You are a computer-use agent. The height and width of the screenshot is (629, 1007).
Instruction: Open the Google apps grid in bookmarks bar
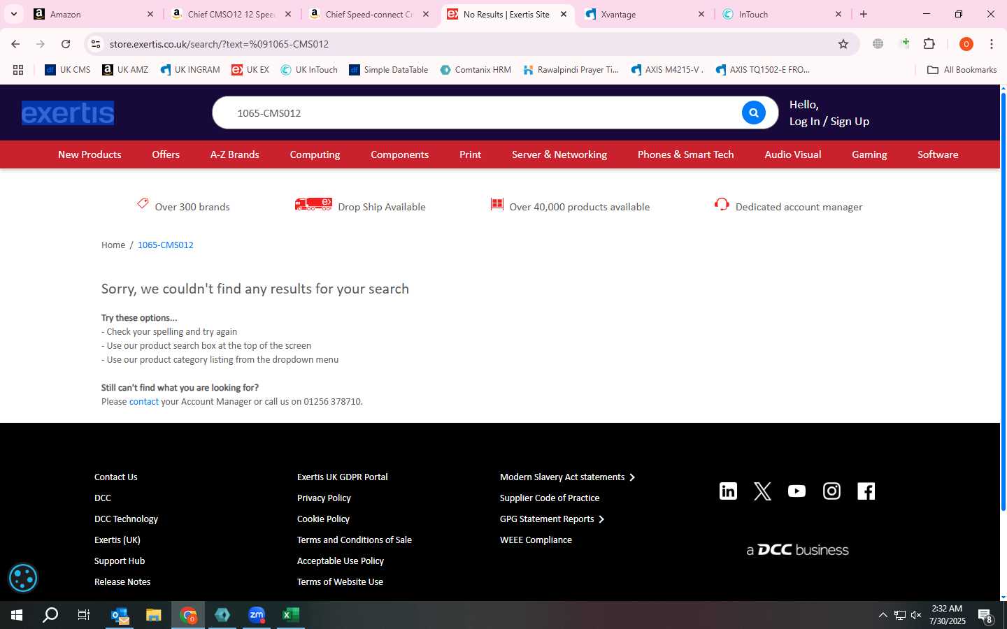[18, 70]
